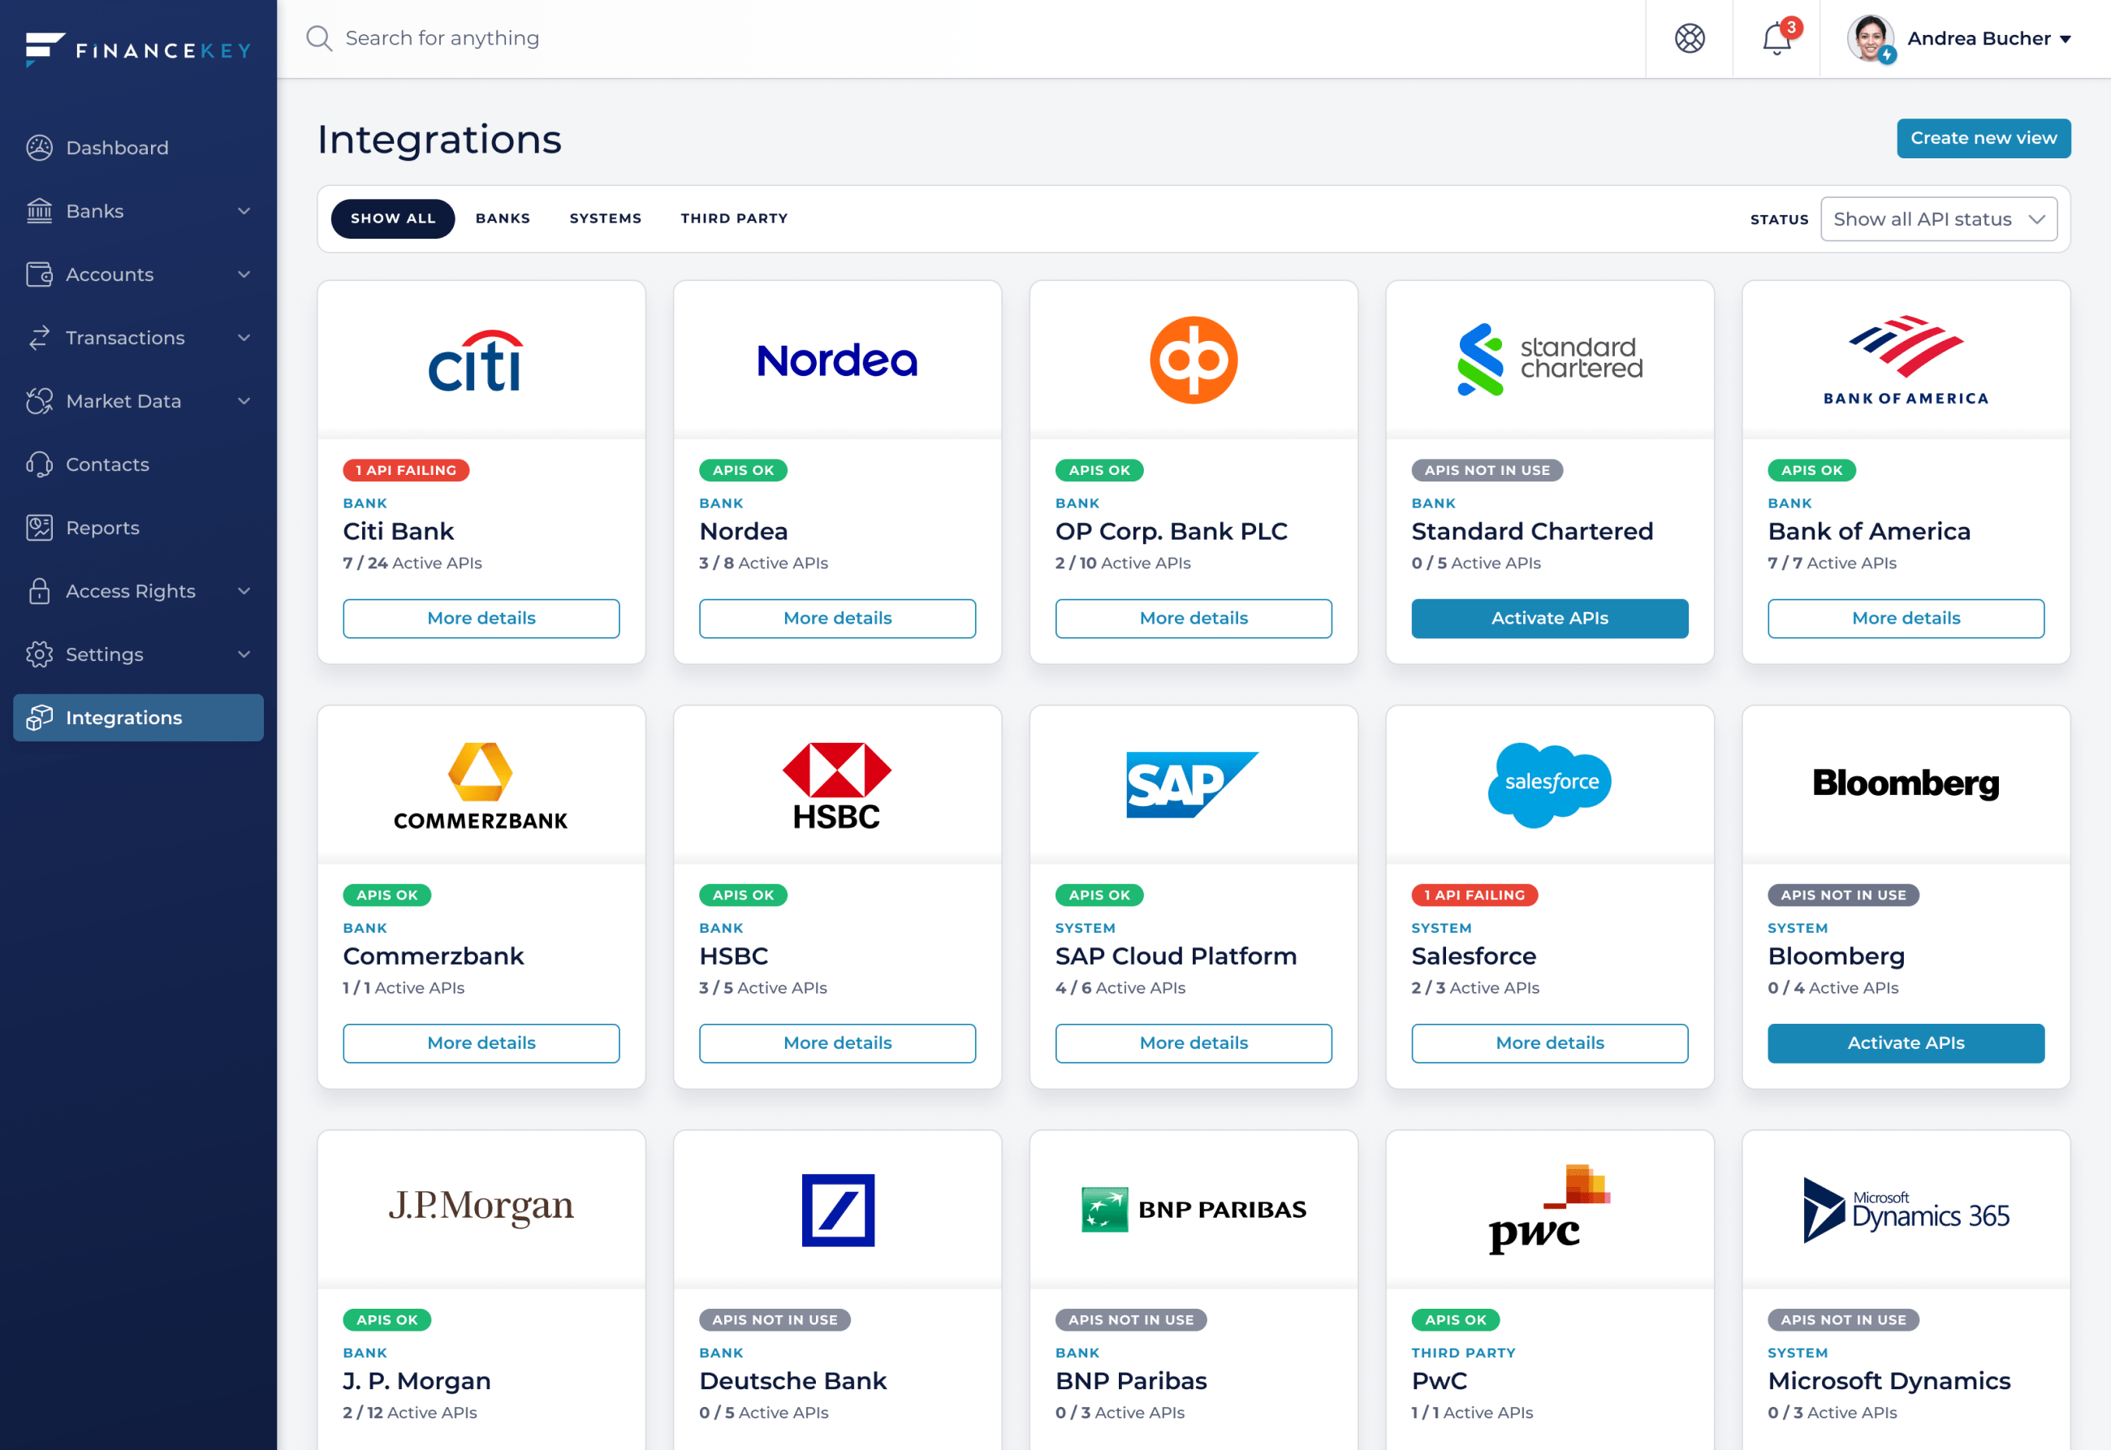Viewport: 2111px width, 1450px height.
Task: Open the Reports sidebar icon
Action: click(39, 528)
